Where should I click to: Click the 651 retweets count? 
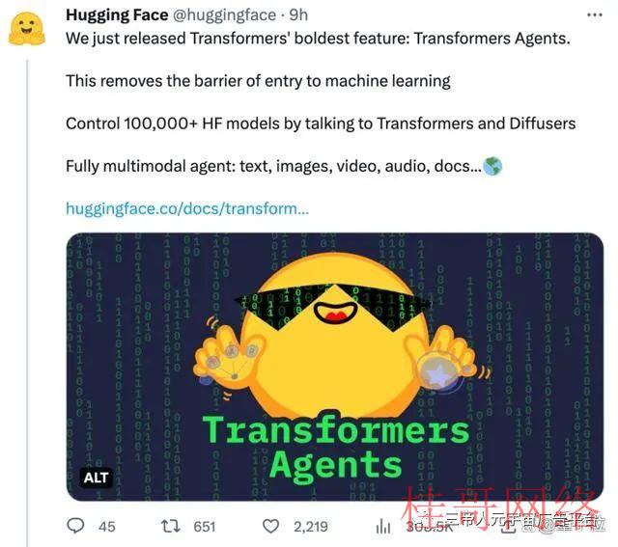point(204,527)
